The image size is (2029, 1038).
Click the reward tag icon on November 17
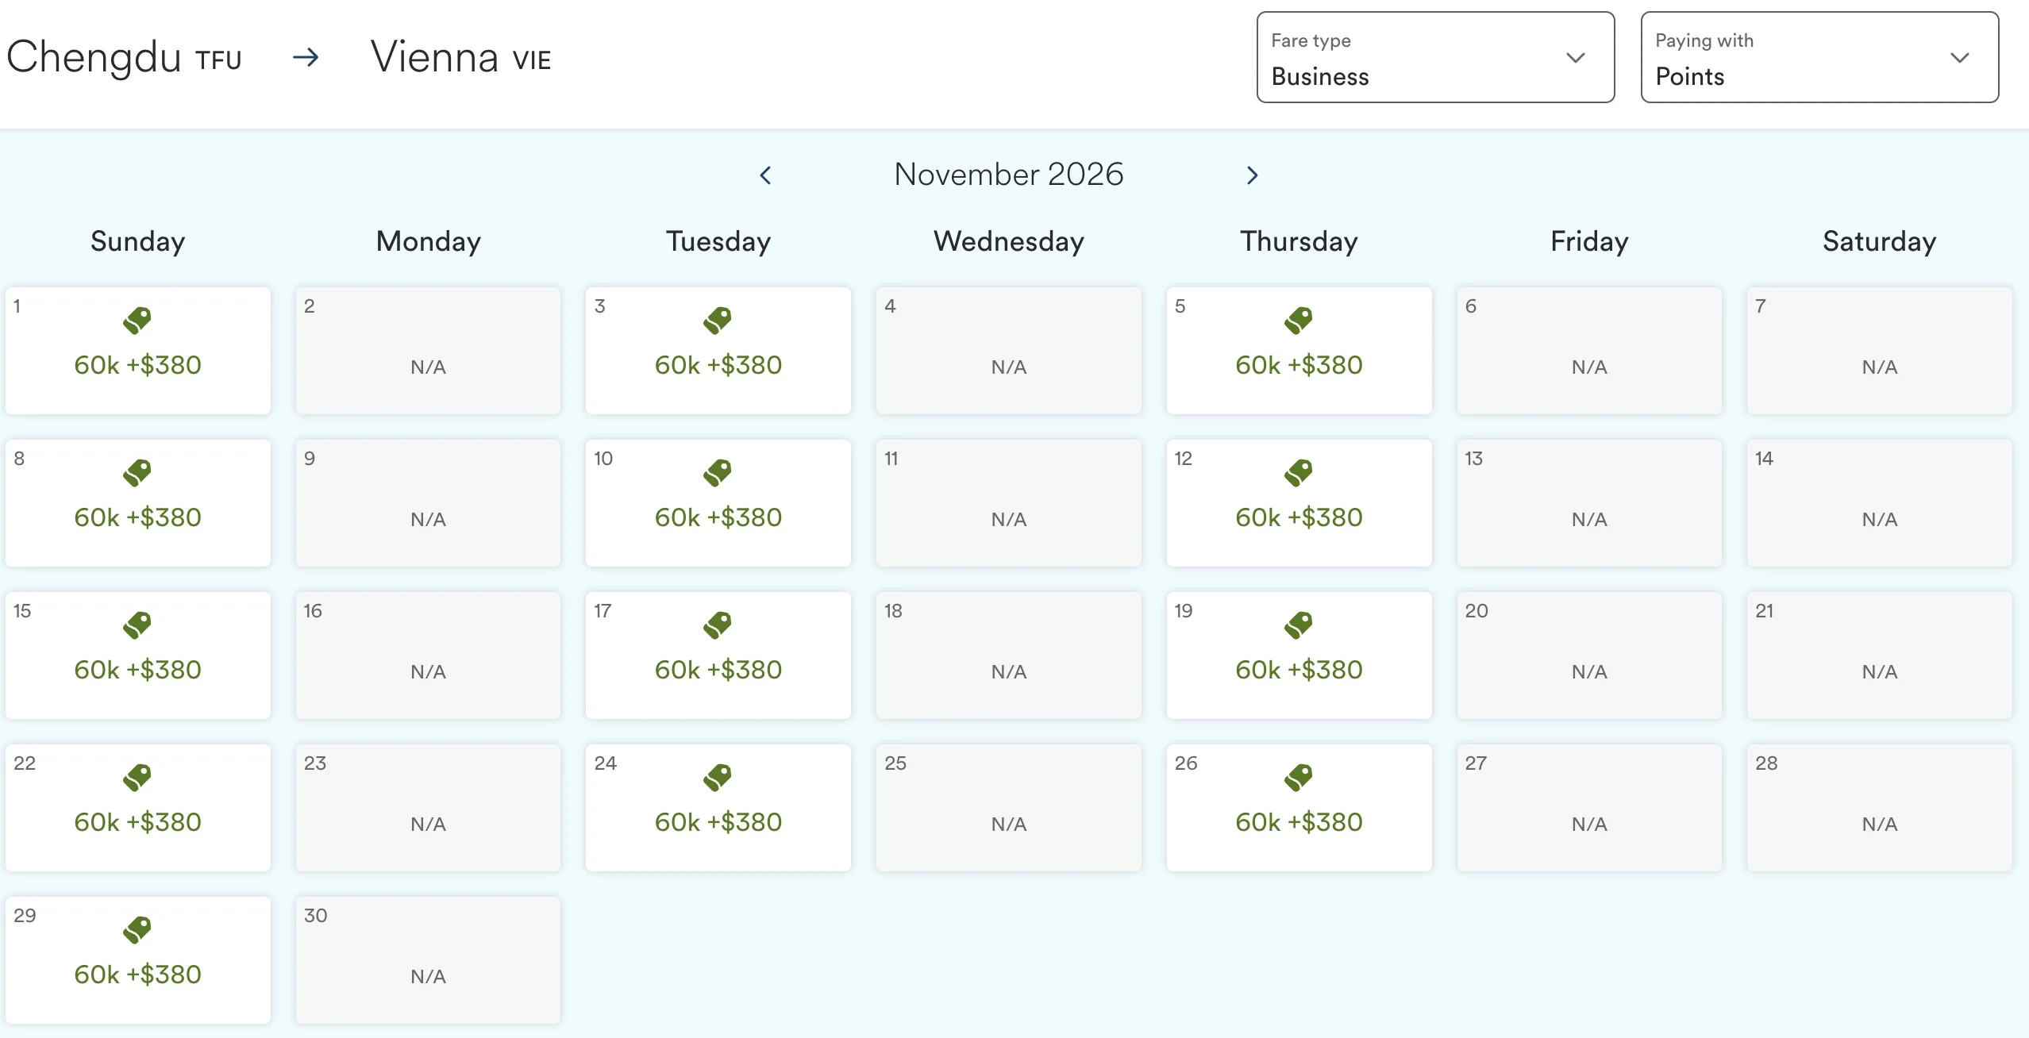718,625
